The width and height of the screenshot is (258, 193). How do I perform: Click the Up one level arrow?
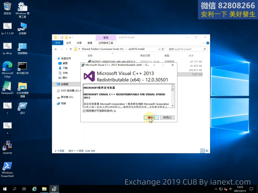tap(71, 49)
